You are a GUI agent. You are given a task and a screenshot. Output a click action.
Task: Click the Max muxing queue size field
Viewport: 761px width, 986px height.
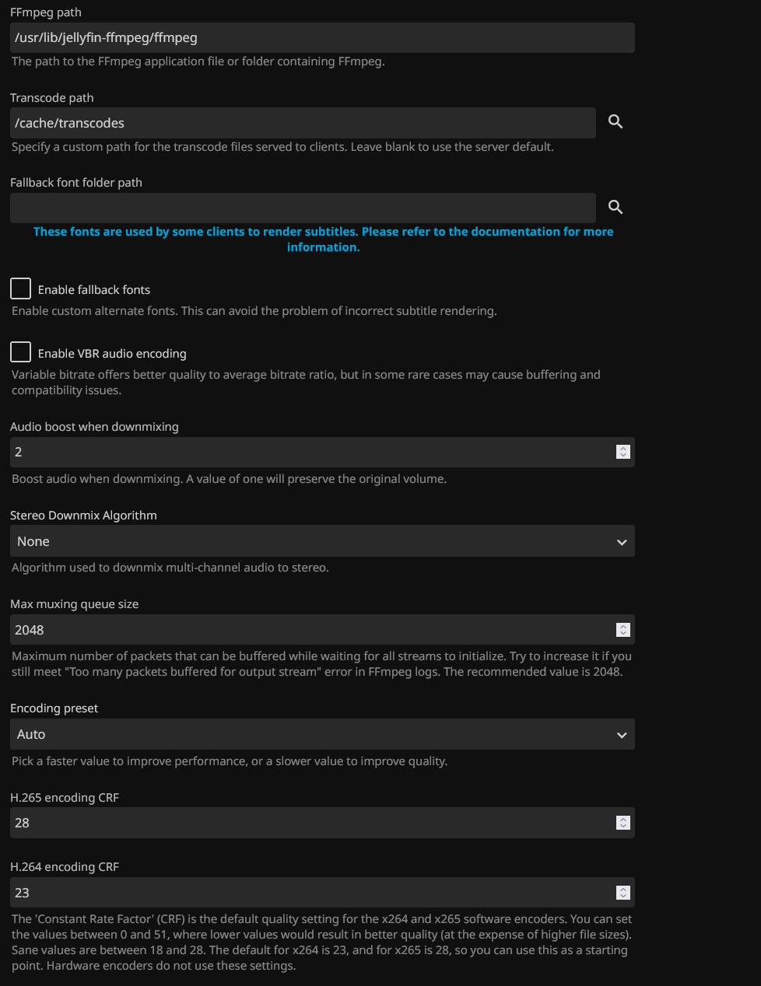tap(311, 630)
